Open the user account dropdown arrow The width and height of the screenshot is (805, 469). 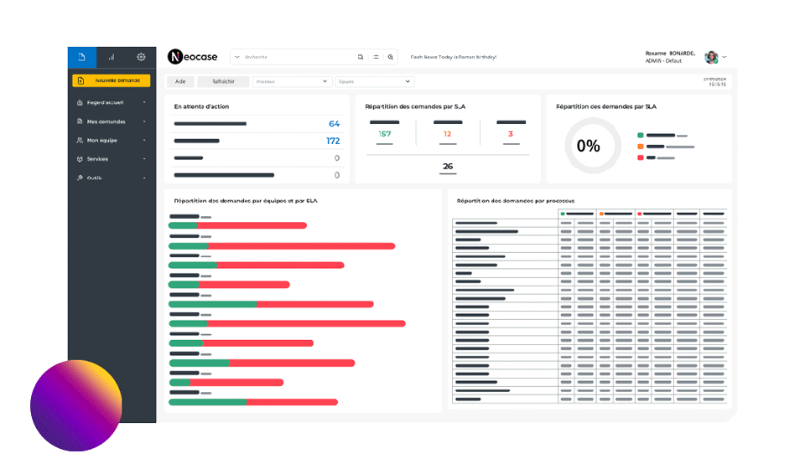click(x=724, y=57)
